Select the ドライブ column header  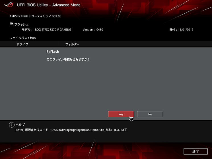pyautogui.click(x=22, y=44)
